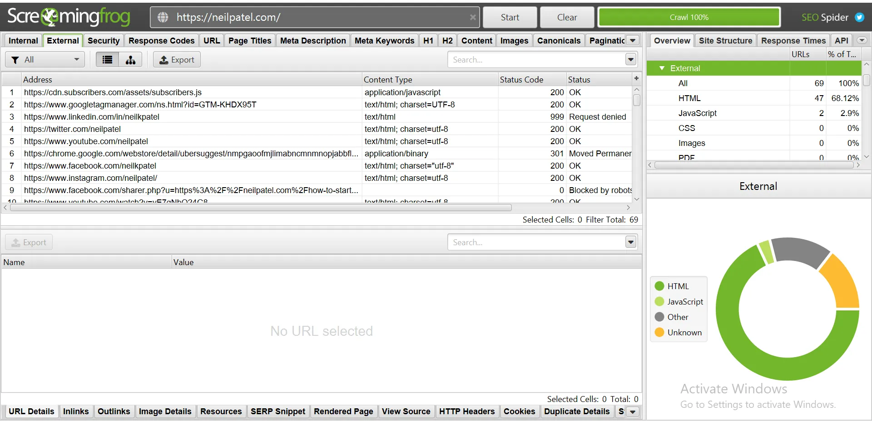This screenshot has width=872, height=421.
Task: Show more tabs via overflow arrow after Pagination
Action: click(x=633, y=40)
